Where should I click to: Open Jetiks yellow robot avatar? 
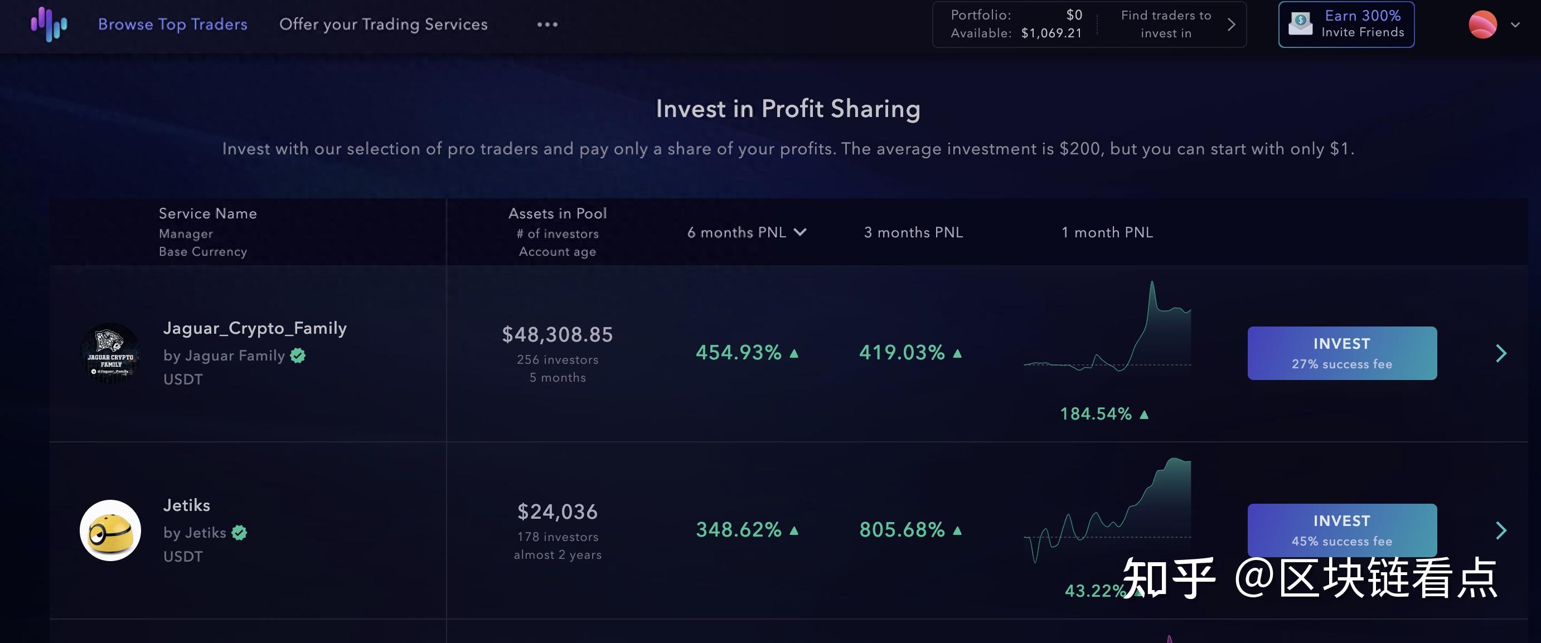[110, 530]
